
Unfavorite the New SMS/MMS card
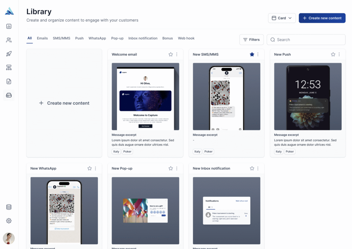click(x=252, y=54)
